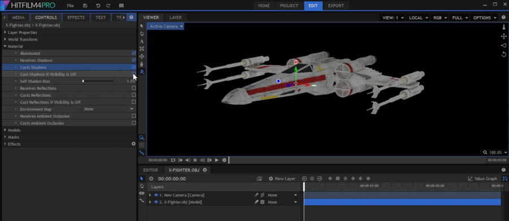The width and height of the screenshot is (509, 221).
Task: Click the viewer move-arrows icon at right
Action: point(504,37)
